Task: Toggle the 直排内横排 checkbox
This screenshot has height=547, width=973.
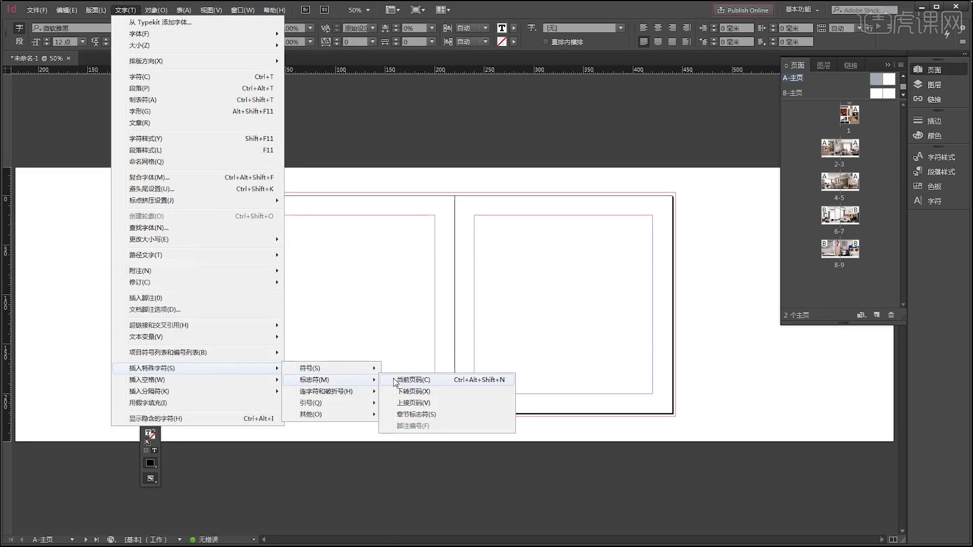Action: click(546, 42)
